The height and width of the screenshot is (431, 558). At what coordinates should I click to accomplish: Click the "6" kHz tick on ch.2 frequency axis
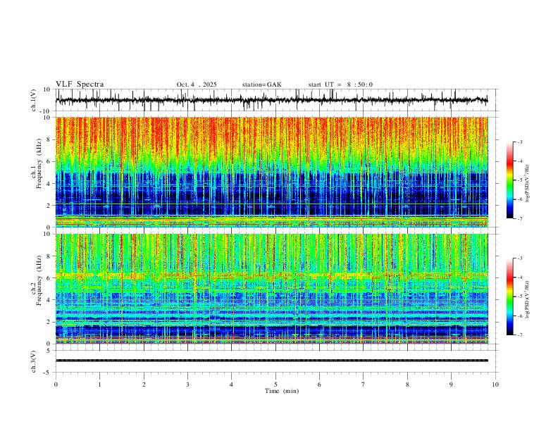tap(49, 278)
